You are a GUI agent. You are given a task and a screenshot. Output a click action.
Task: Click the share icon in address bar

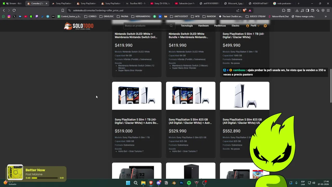tap(238, 10)
